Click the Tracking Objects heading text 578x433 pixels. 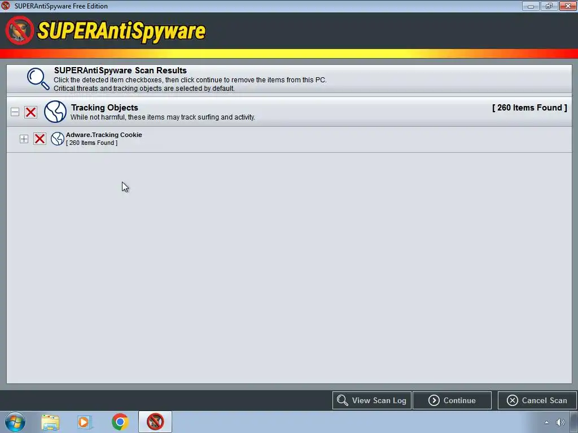coord(104,108)
